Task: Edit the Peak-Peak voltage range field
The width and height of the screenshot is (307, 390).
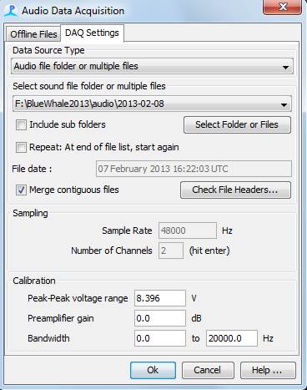Action: click(160, 298)
